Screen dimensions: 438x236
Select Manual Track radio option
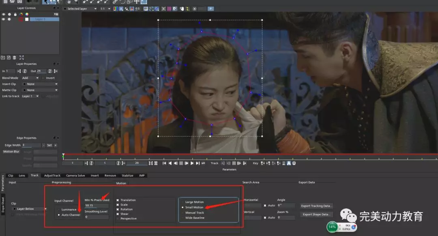(182, 212)
